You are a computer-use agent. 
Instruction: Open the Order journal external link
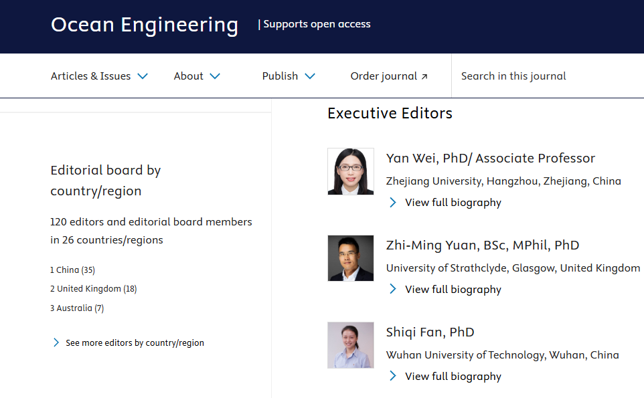pos(389,76)
